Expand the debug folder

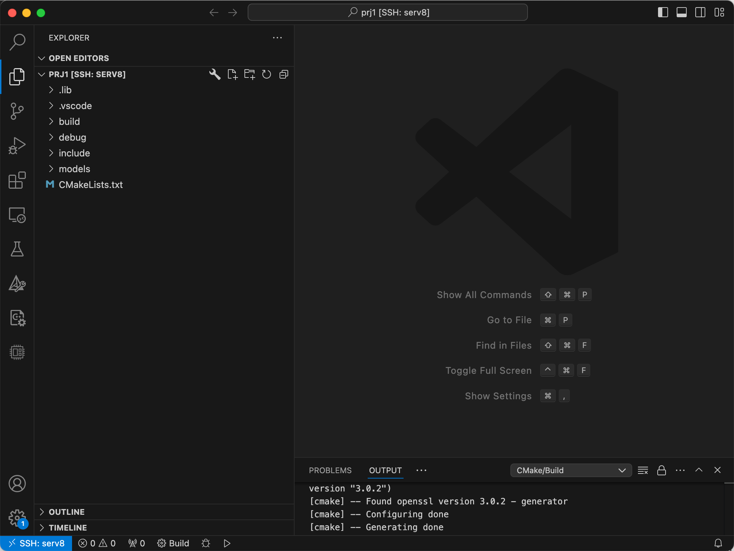164,137
